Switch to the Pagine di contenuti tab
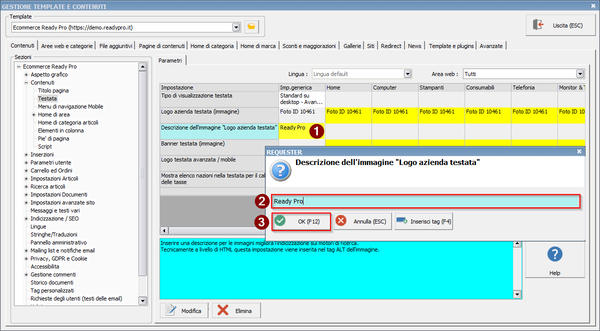Viewport: 600px width, 331px height. [x=161, y=45]
